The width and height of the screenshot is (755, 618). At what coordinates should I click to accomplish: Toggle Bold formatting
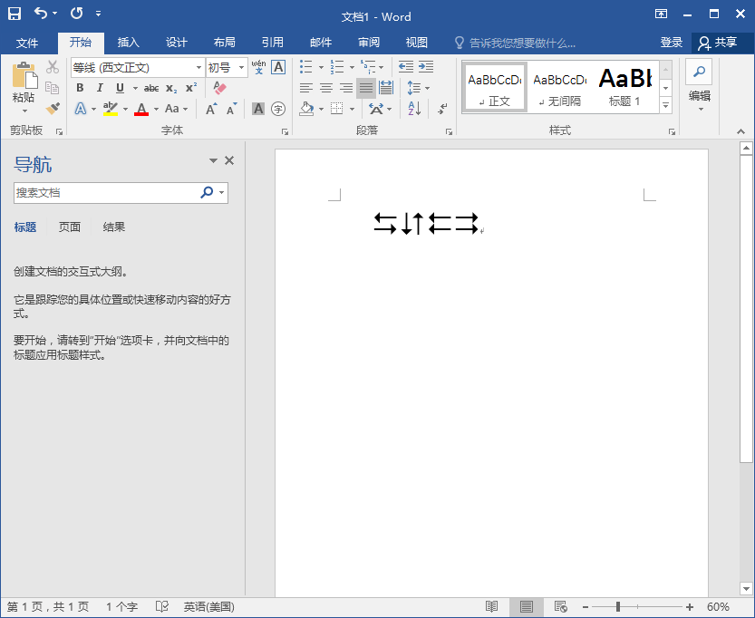(80, 88)
